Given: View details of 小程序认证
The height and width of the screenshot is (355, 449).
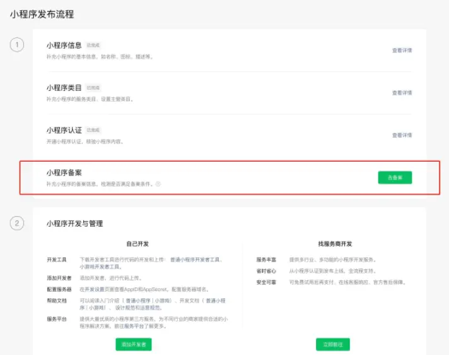Looking at the screenshot, I should coord(402,135).
